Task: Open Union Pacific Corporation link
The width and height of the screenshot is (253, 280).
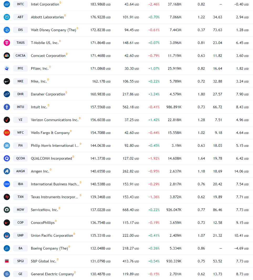Action: coord(52,236)
